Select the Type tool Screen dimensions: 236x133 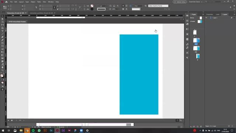tap(3, 31)
